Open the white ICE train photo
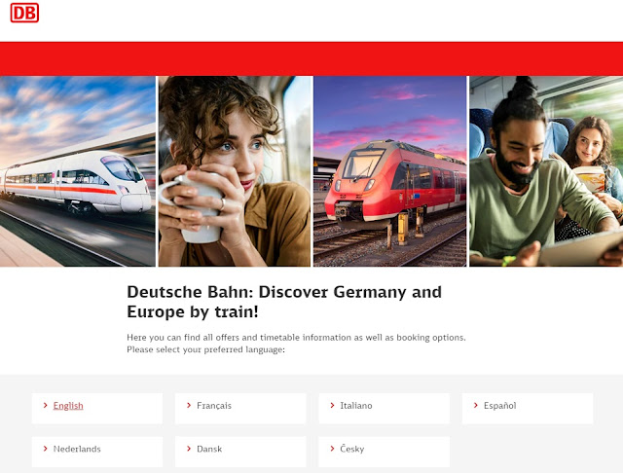Image resolution: width=623 pixels, height=473 pixels. [78, 171]
